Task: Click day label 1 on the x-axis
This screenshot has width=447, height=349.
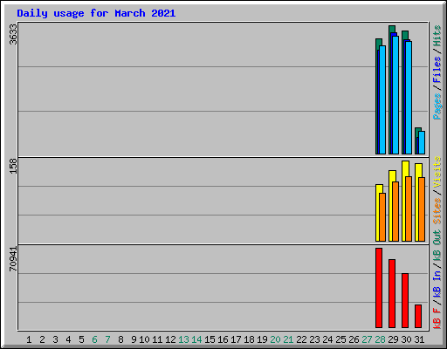Action: tap(29, 339)
